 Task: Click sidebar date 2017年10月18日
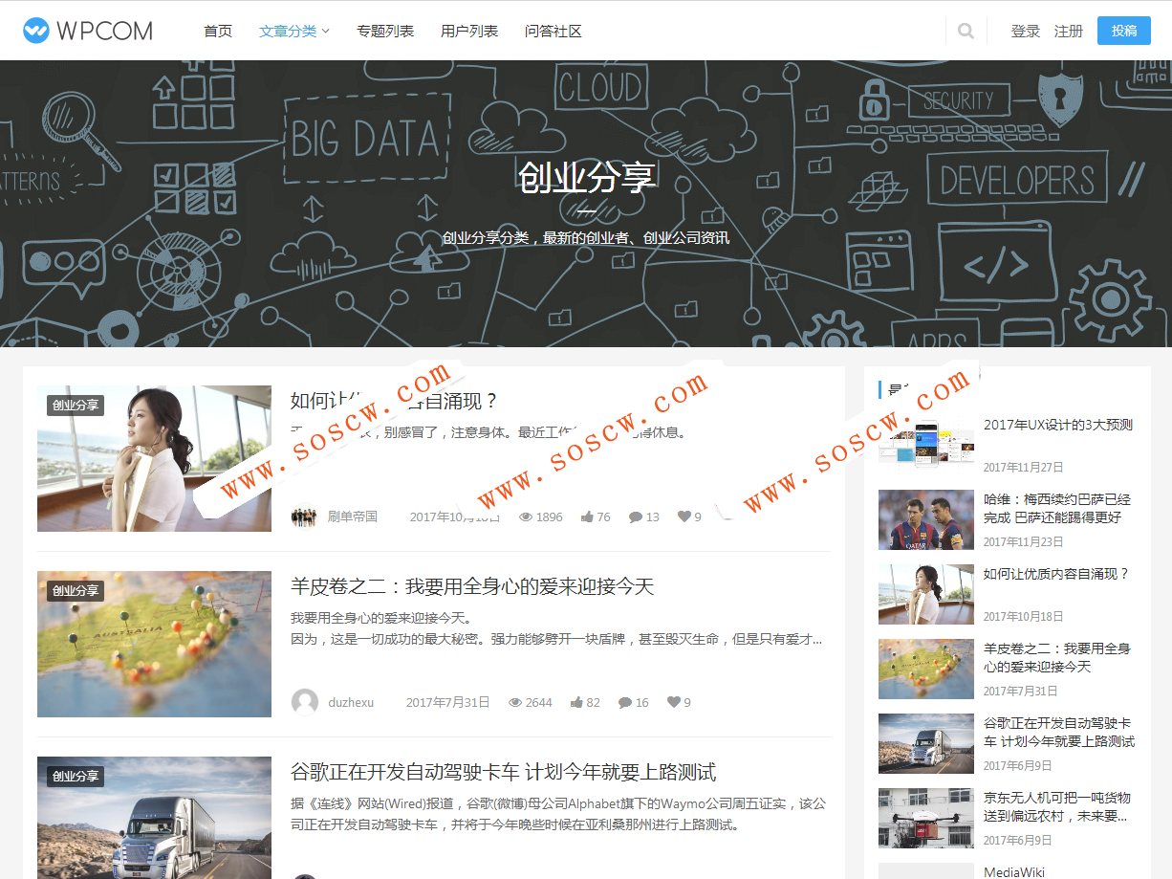pos(1024,616)
